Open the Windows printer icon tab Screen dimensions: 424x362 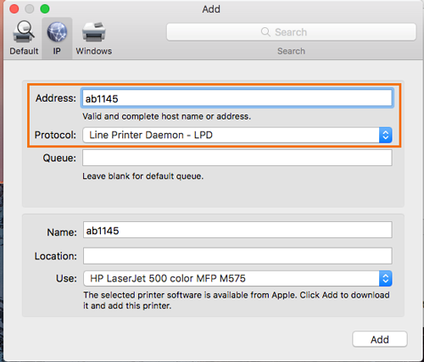[94, 32]
